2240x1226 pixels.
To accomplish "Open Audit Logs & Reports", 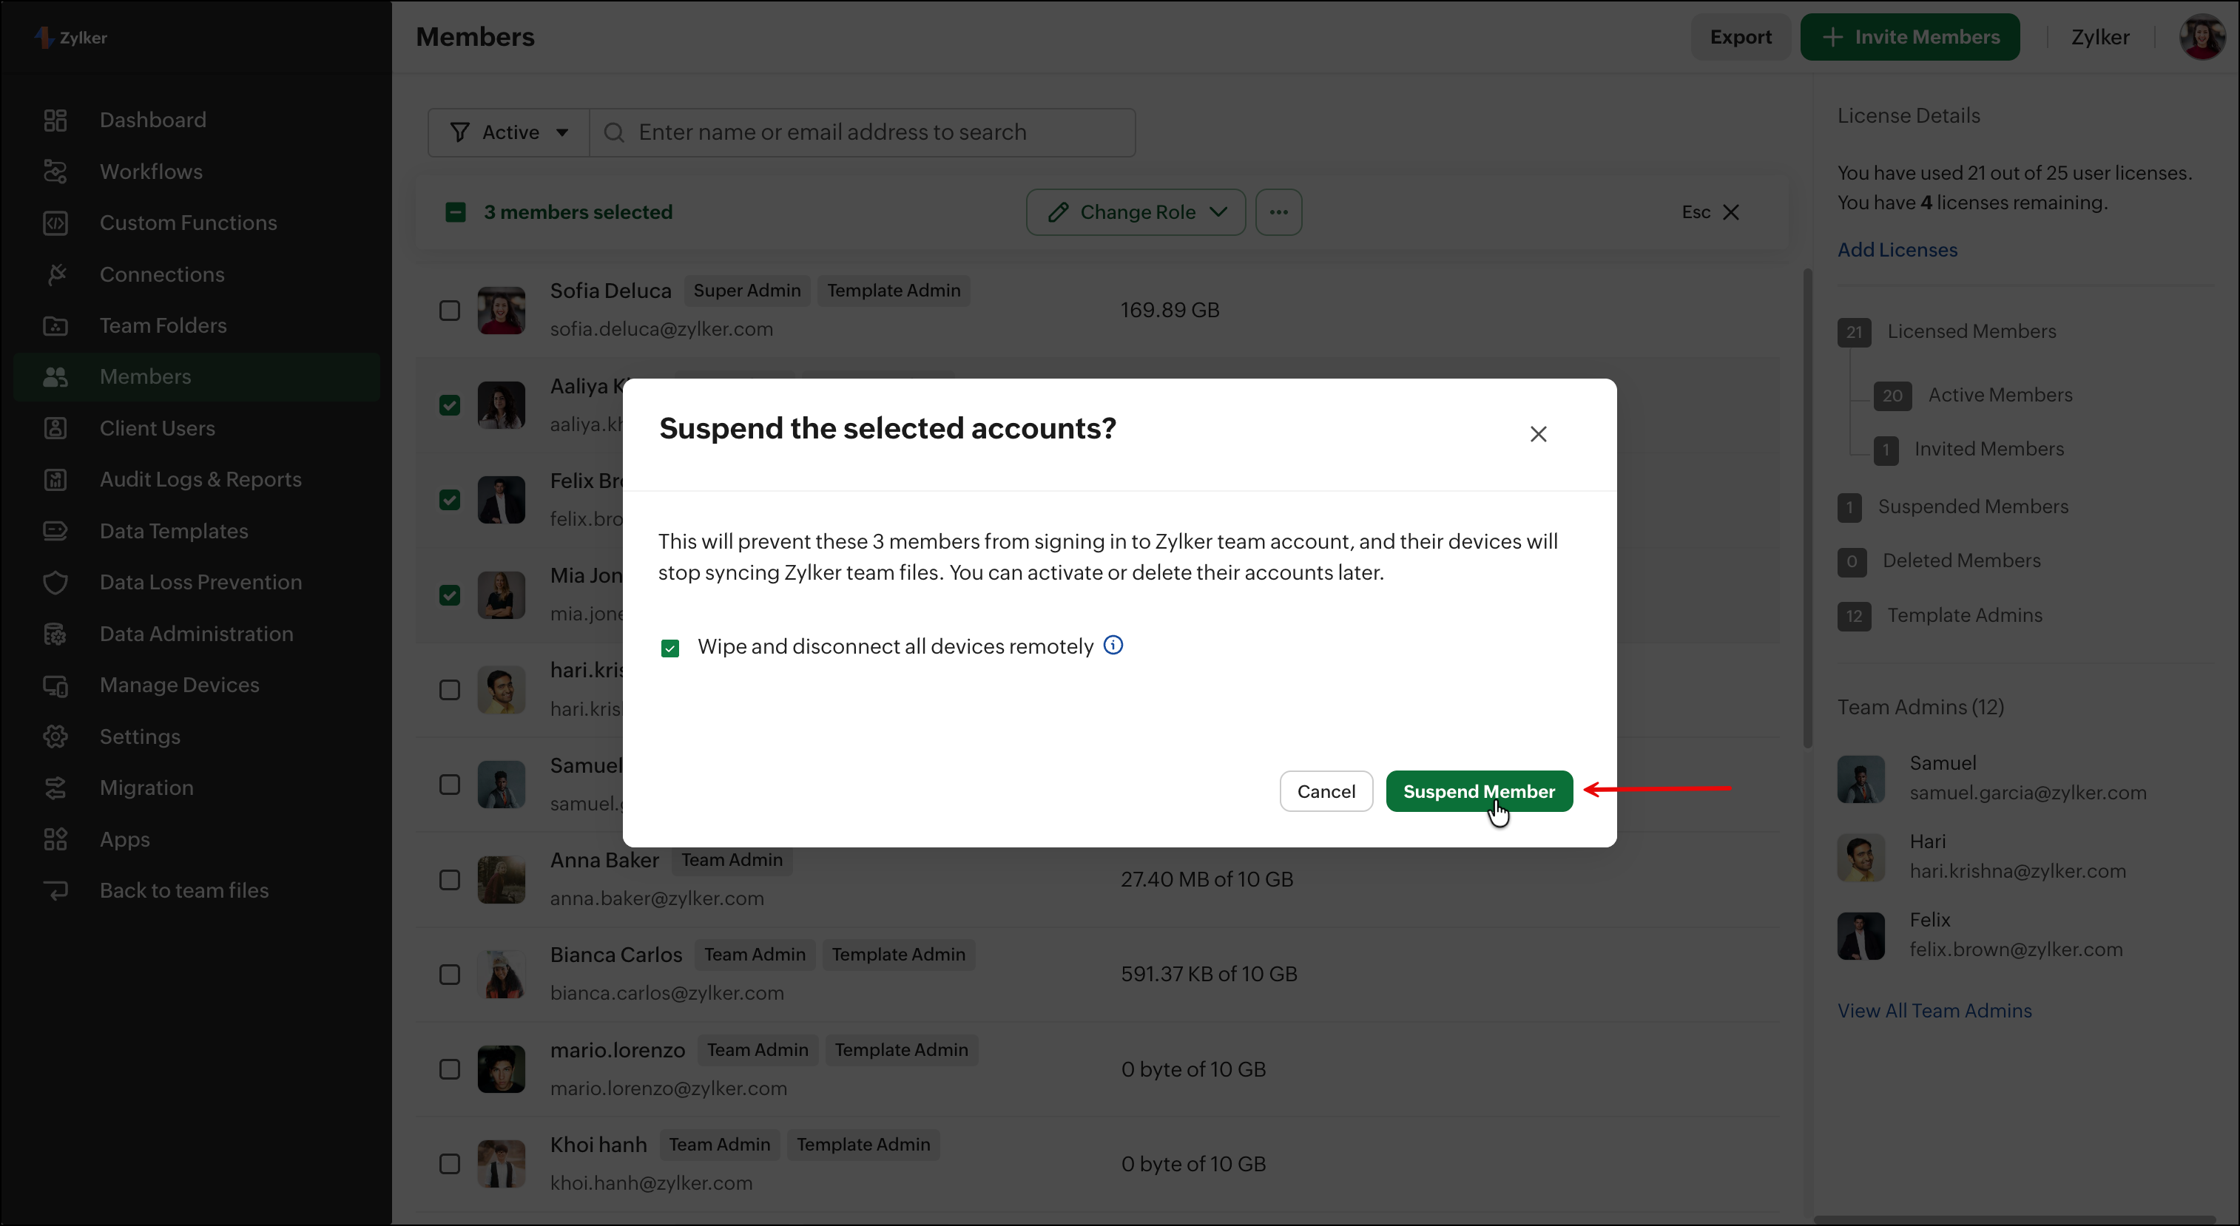I will click(x=200, y=480).
